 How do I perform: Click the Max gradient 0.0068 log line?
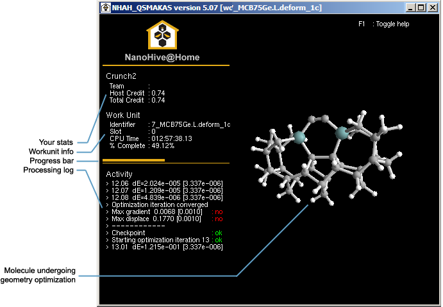tap(164, 212)
